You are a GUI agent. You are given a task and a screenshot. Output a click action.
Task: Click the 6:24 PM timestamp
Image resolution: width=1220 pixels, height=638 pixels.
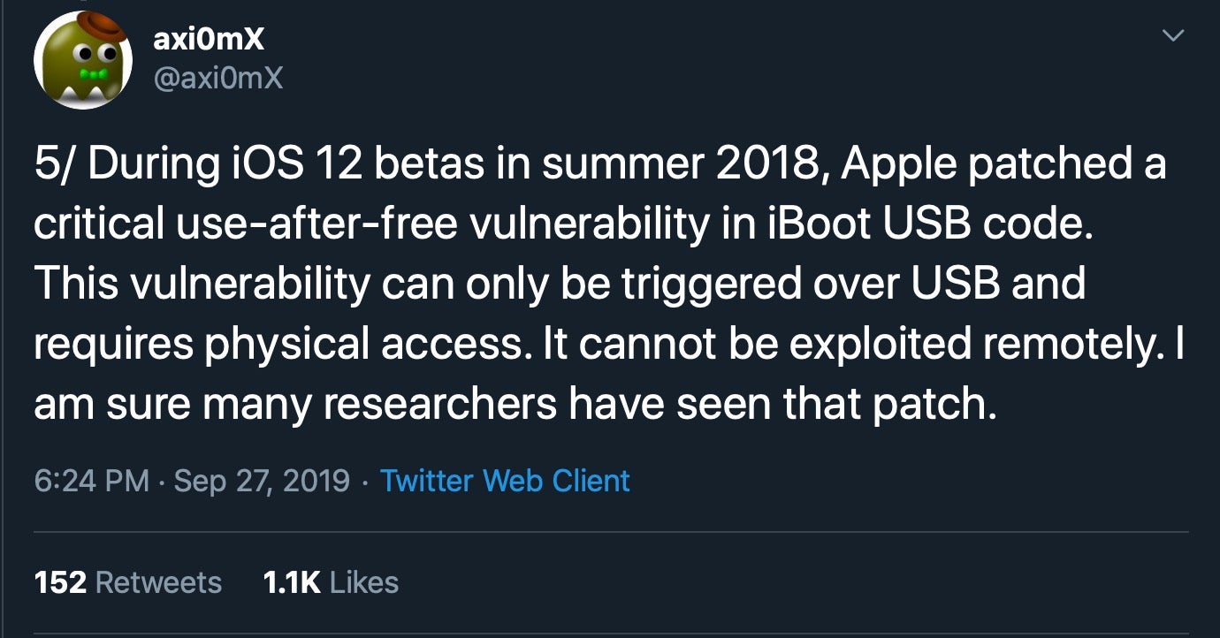tap(91, 481)
